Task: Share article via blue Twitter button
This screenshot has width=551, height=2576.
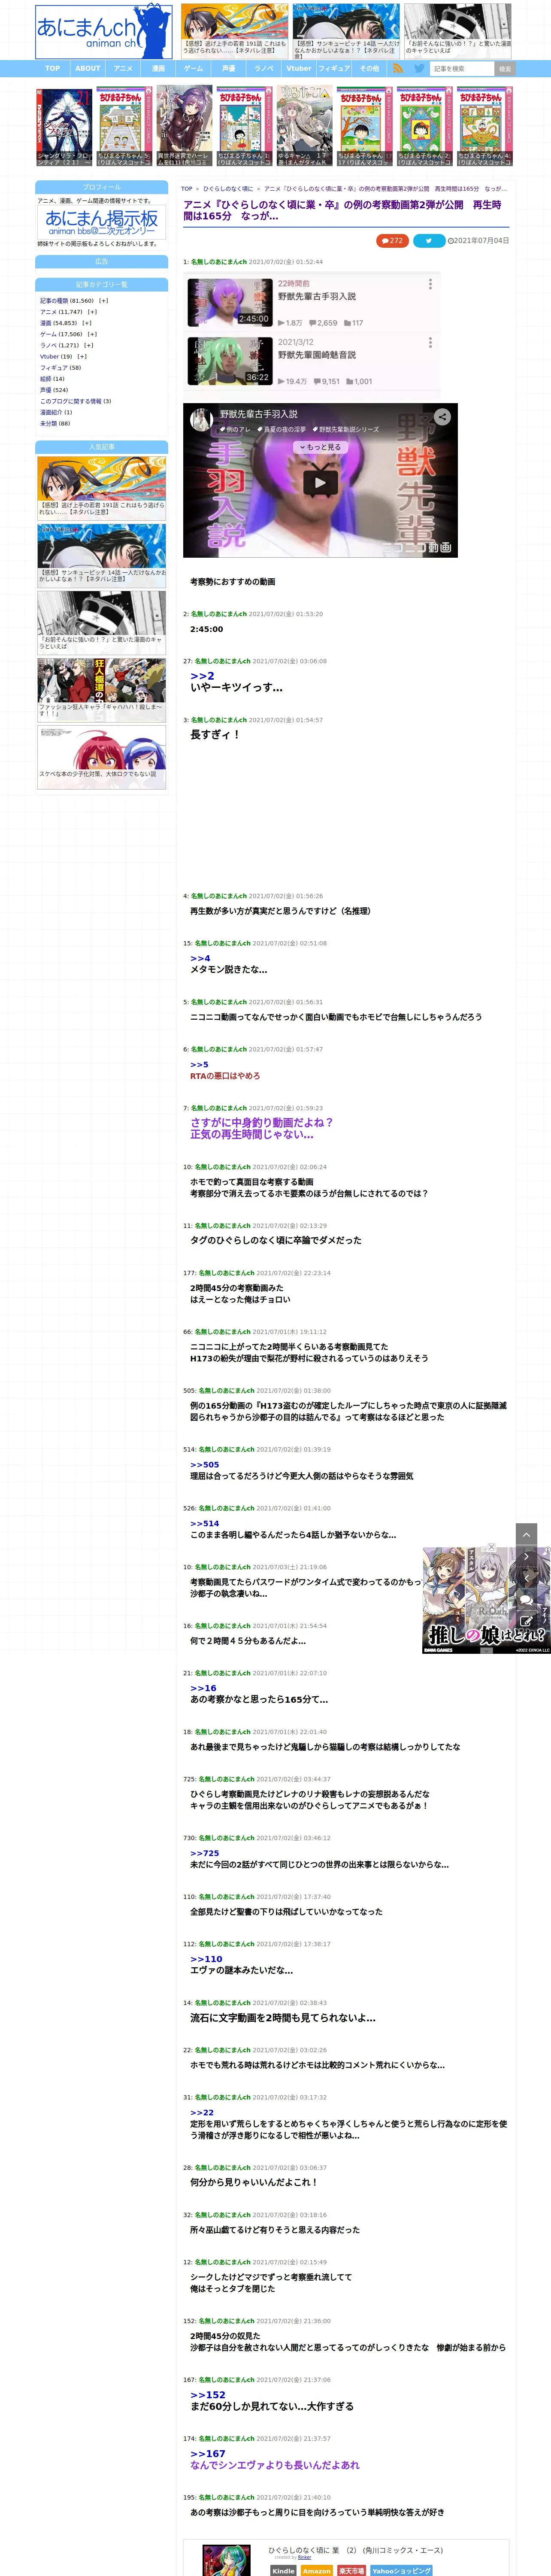Action: tap(429, 240)
